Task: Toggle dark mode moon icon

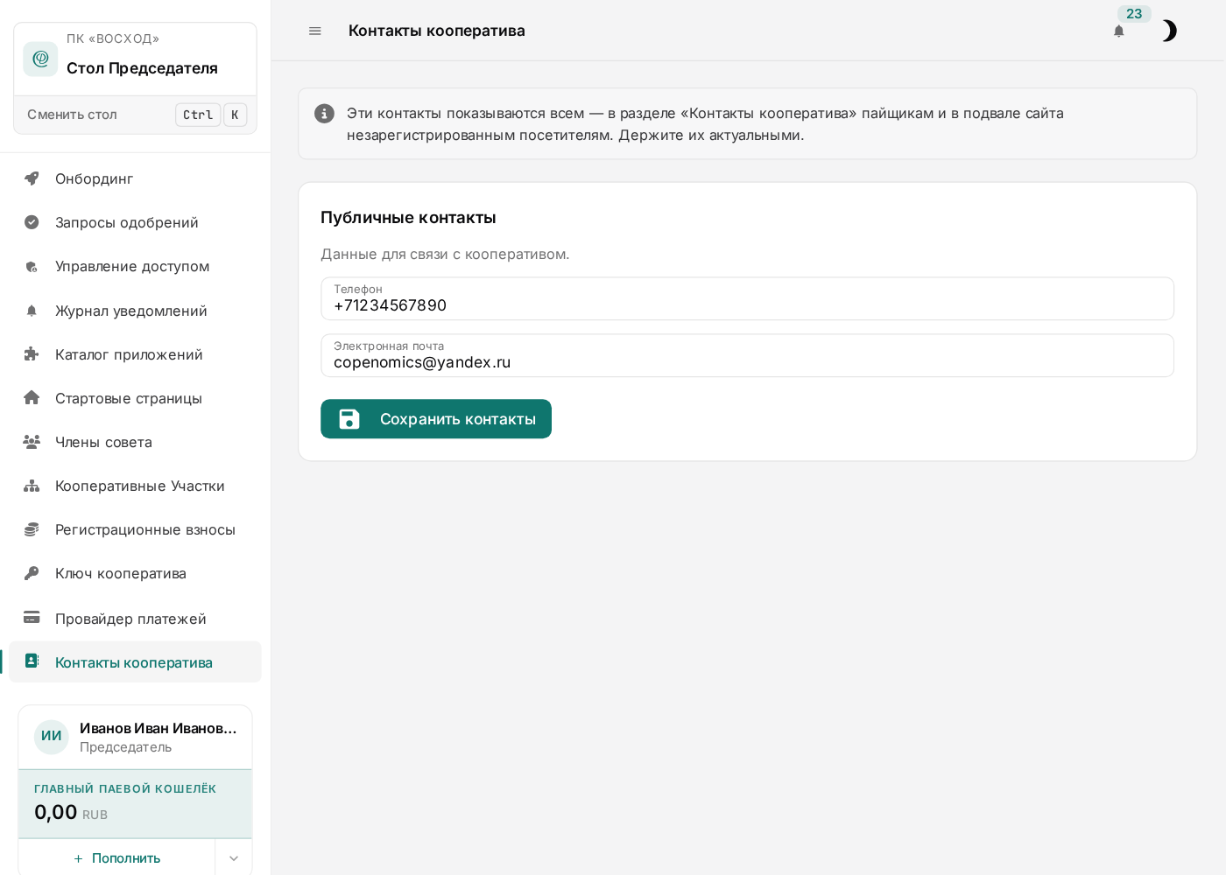Action: click(x=1169, y=31)
